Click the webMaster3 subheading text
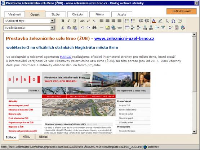Viewport: 200px width, 150px height. tap(62, 47)
